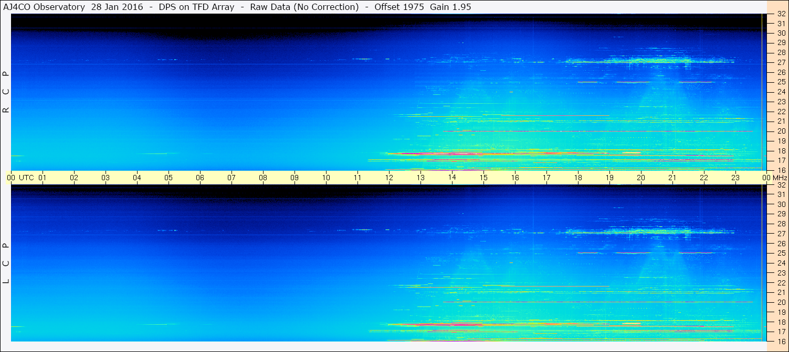Click the 25 MHz tick on RCP scale
Image resolution: width=789 pixels, height=352 pixels.
[781, 82]
